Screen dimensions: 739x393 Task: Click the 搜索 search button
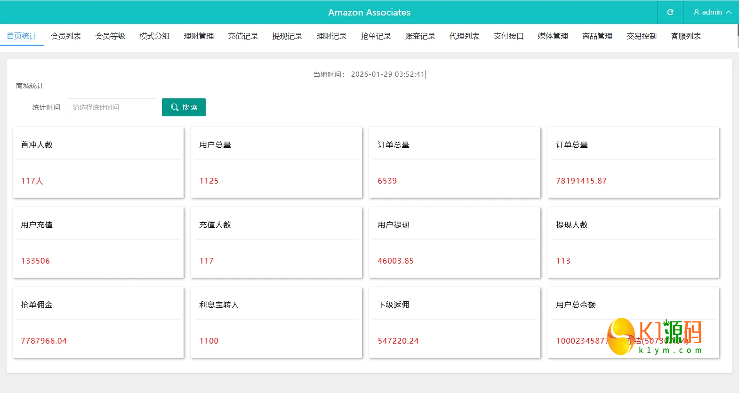184,107
